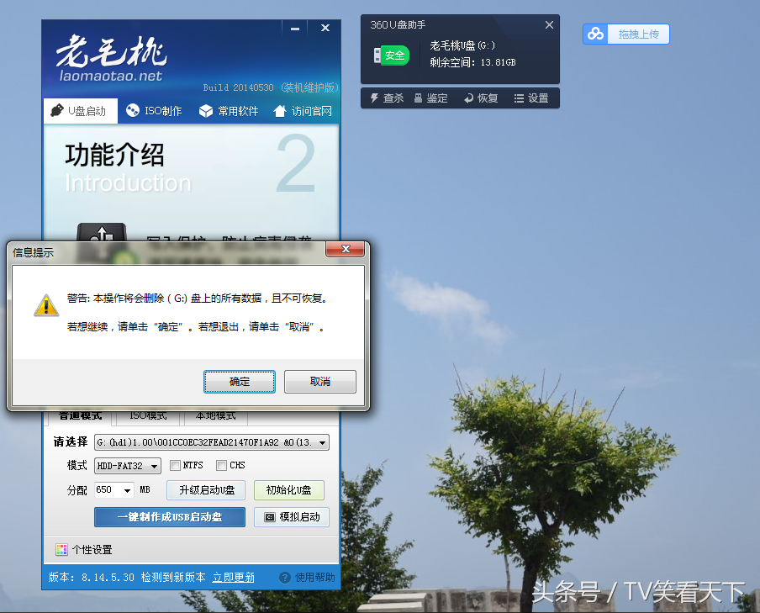Click the 个性设置 label

[x=92, y=549]
